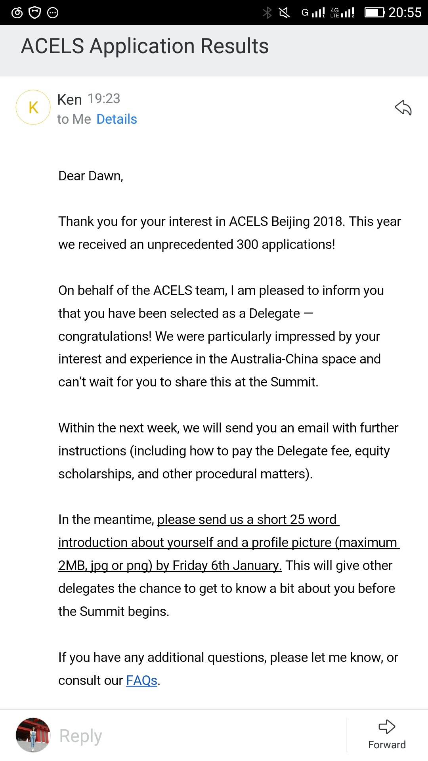Tap the Forward arrow icon
The width and height of the screenshot is (428, 761).
click(387, 727)
